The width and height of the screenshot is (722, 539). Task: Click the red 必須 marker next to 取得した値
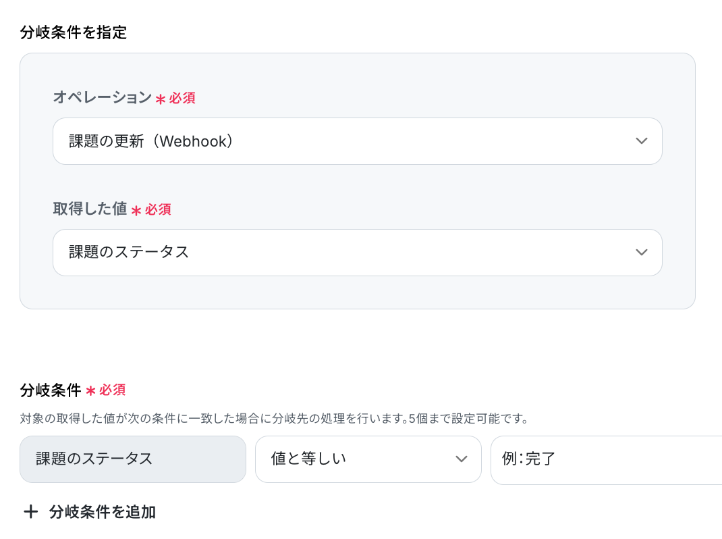[x=158, y=210]
